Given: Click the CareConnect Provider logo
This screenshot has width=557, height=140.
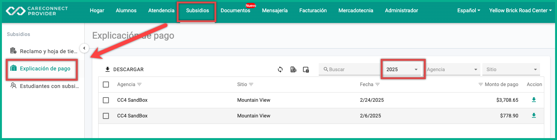Looking at the screenshot, I should pyautogui.click(x=36, y=11).
